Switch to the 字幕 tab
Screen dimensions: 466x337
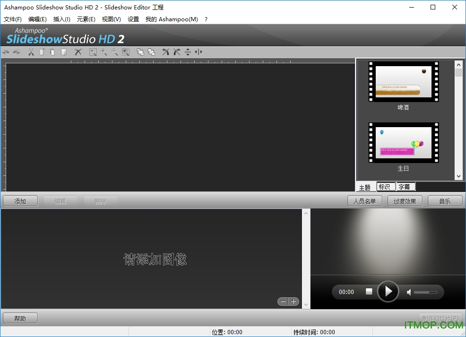click(404, 187)
